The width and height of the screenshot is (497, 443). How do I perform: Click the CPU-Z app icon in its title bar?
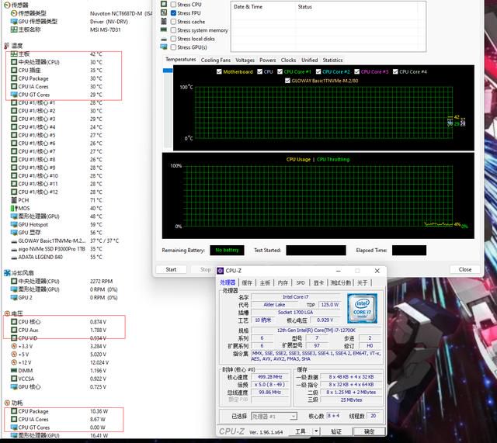pyautogui.click(x=221, y=271)
